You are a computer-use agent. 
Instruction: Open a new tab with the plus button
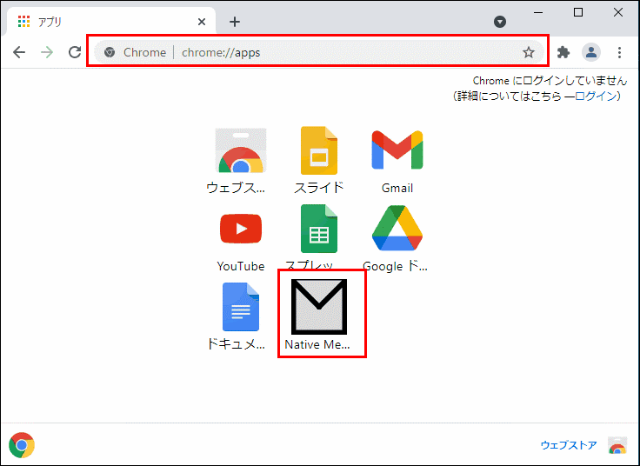(235, 22)
